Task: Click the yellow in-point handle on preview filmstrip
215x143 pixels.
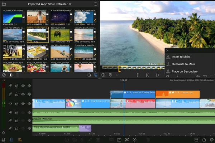Action: pos(119,69)
